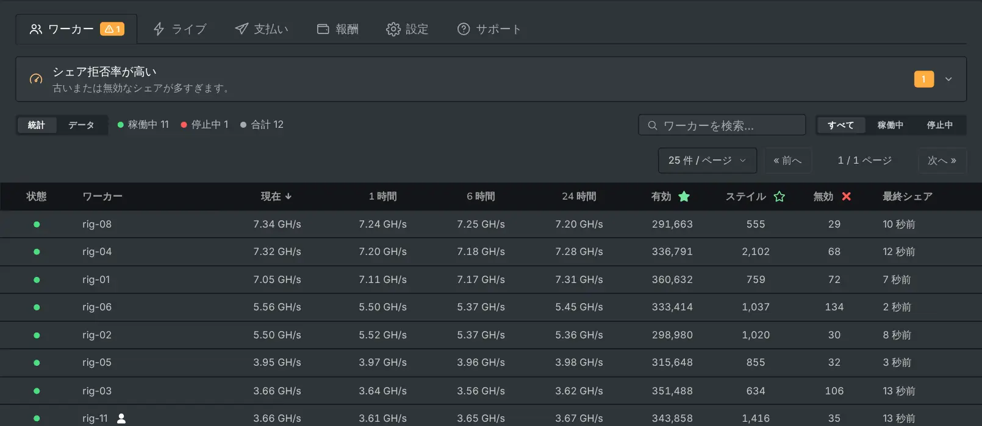The height and width of the screenshot is (426, 982).
Task: Click the green status dot for rig-01
Action: pos(37,280)
